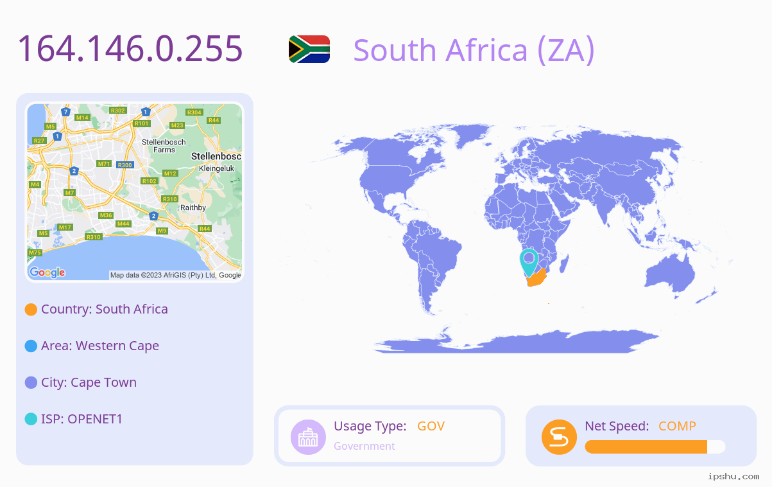Click the orange net speed icon
Screen dimensions: 772x487
pos(559,437)
